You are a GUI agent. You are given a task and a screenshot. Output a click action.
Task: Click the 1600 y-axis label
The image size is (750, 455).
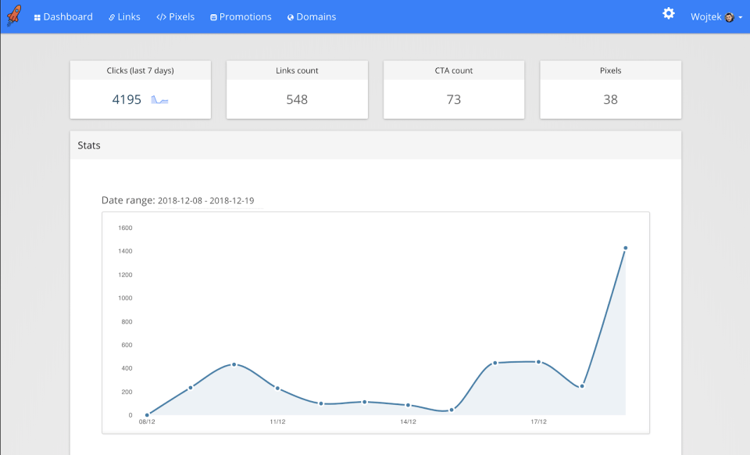(x=125, y=227)
